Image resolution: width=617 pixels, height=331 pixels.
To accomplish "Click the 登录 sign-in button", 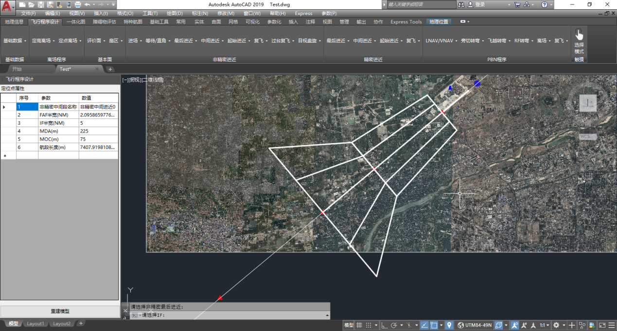I will (480, 4).
